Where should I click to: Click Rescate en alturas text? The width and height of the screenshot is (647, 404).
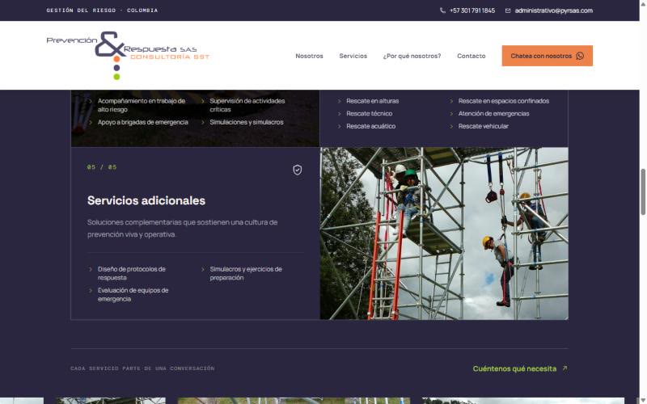(373, 101)
